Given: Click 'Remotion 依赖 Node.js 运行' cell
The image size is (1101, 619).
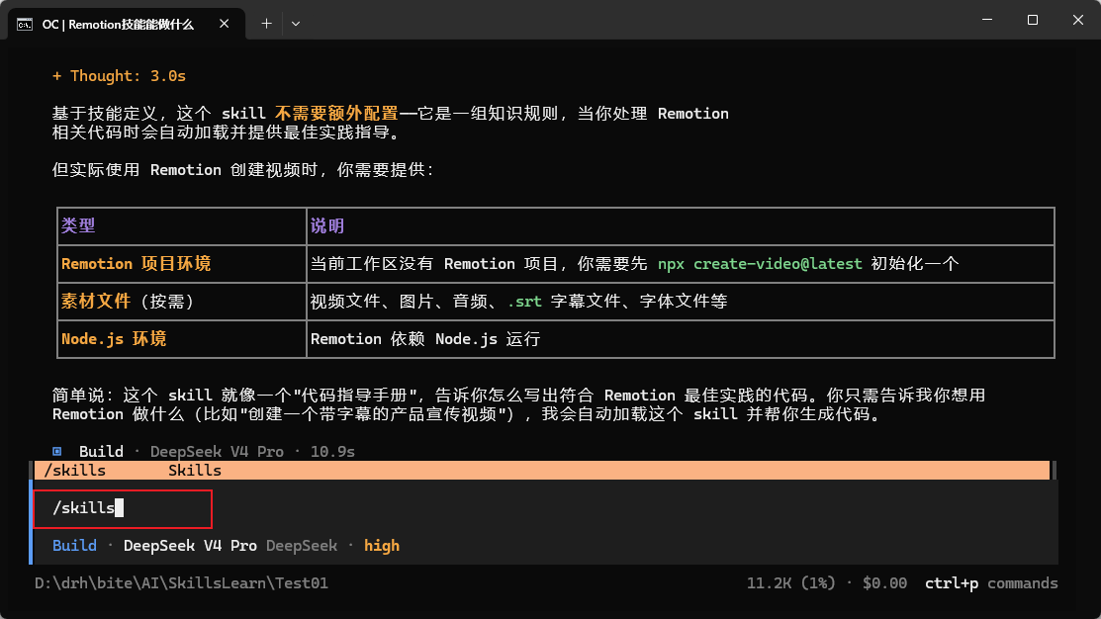Looking at the screenshot, I should tap(681, 339).
